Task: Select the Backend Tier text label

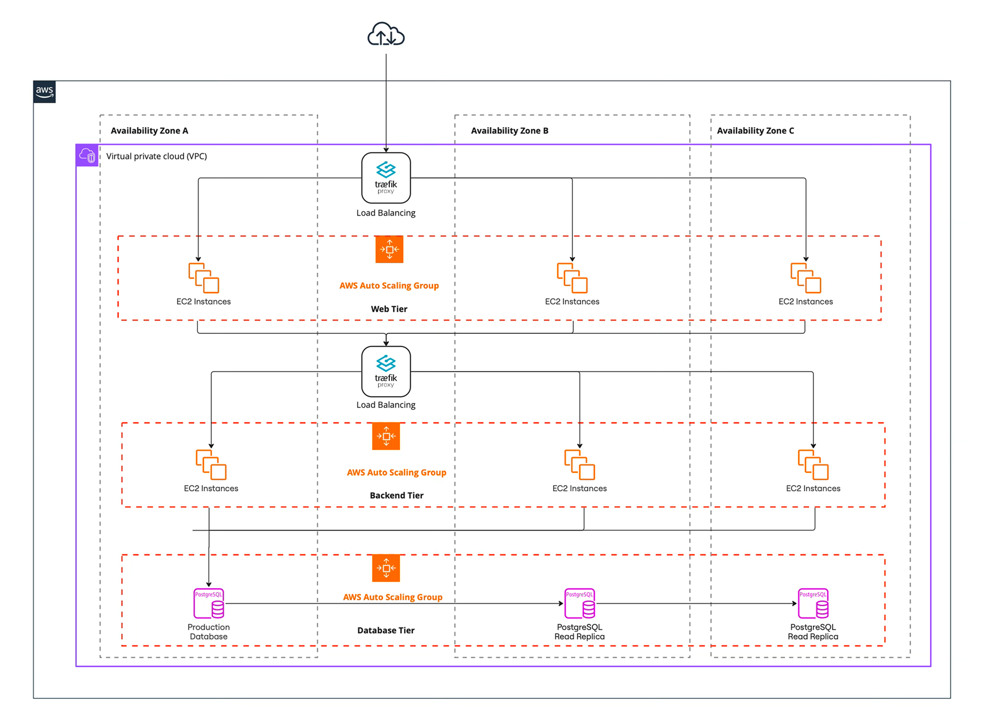Action: pyautogui.click(x=396, y=495)
